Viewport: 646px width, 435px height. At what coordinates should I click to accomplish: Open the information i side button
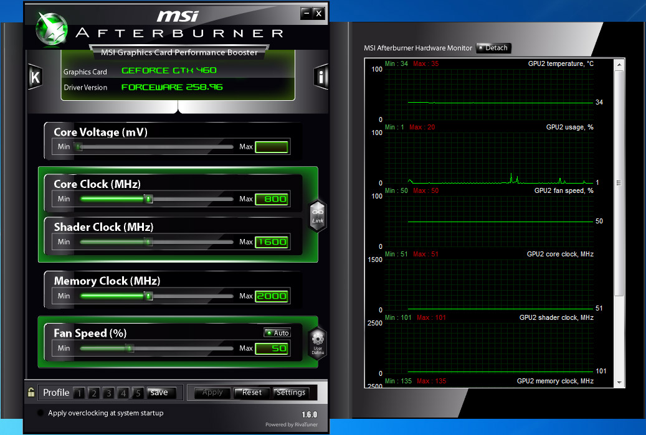tap(321, 77)
